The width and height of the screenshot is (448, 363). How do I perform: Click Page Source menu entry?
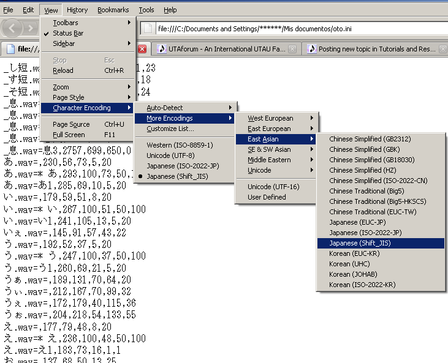click(71, 124)
